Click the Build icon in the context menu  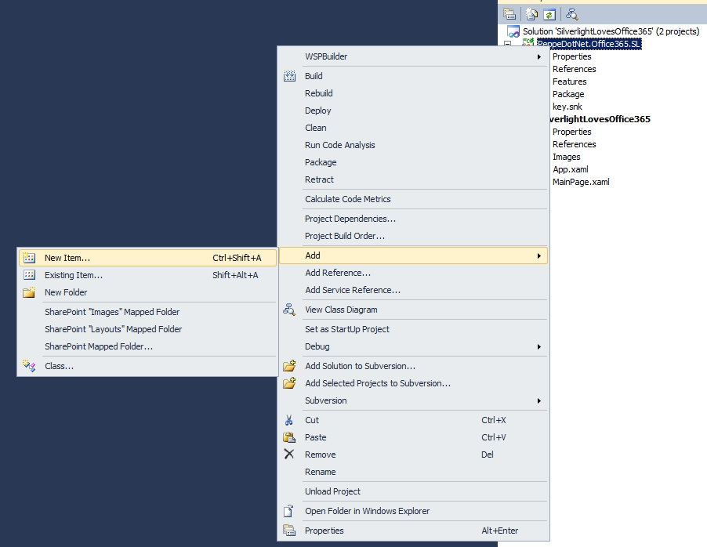289,76
